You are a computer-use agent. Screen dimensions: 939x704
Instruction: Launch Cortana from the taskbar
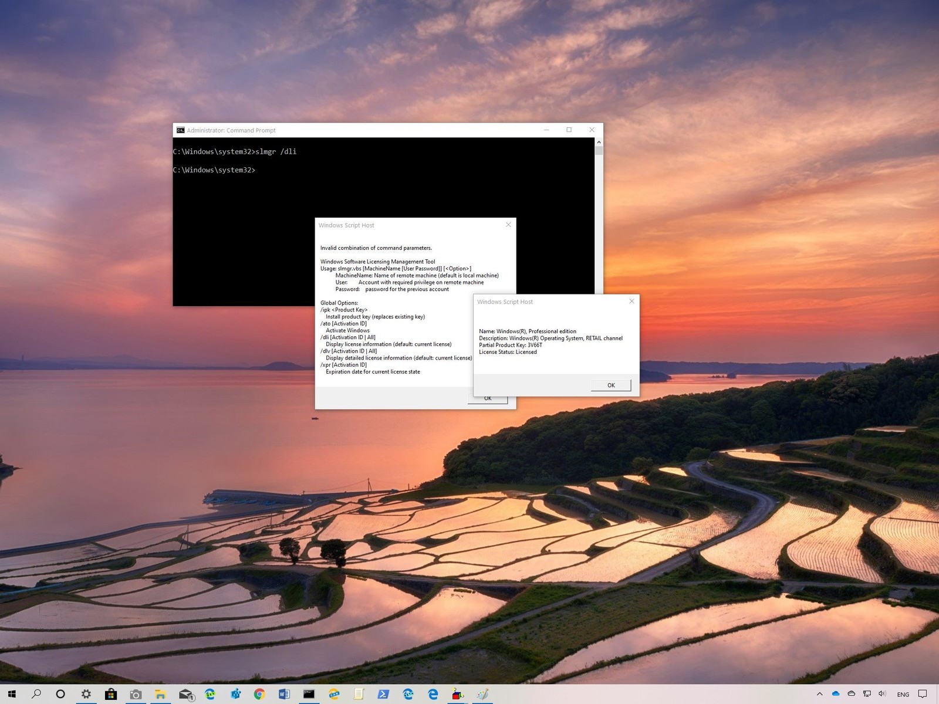click(x=60, y=694)
